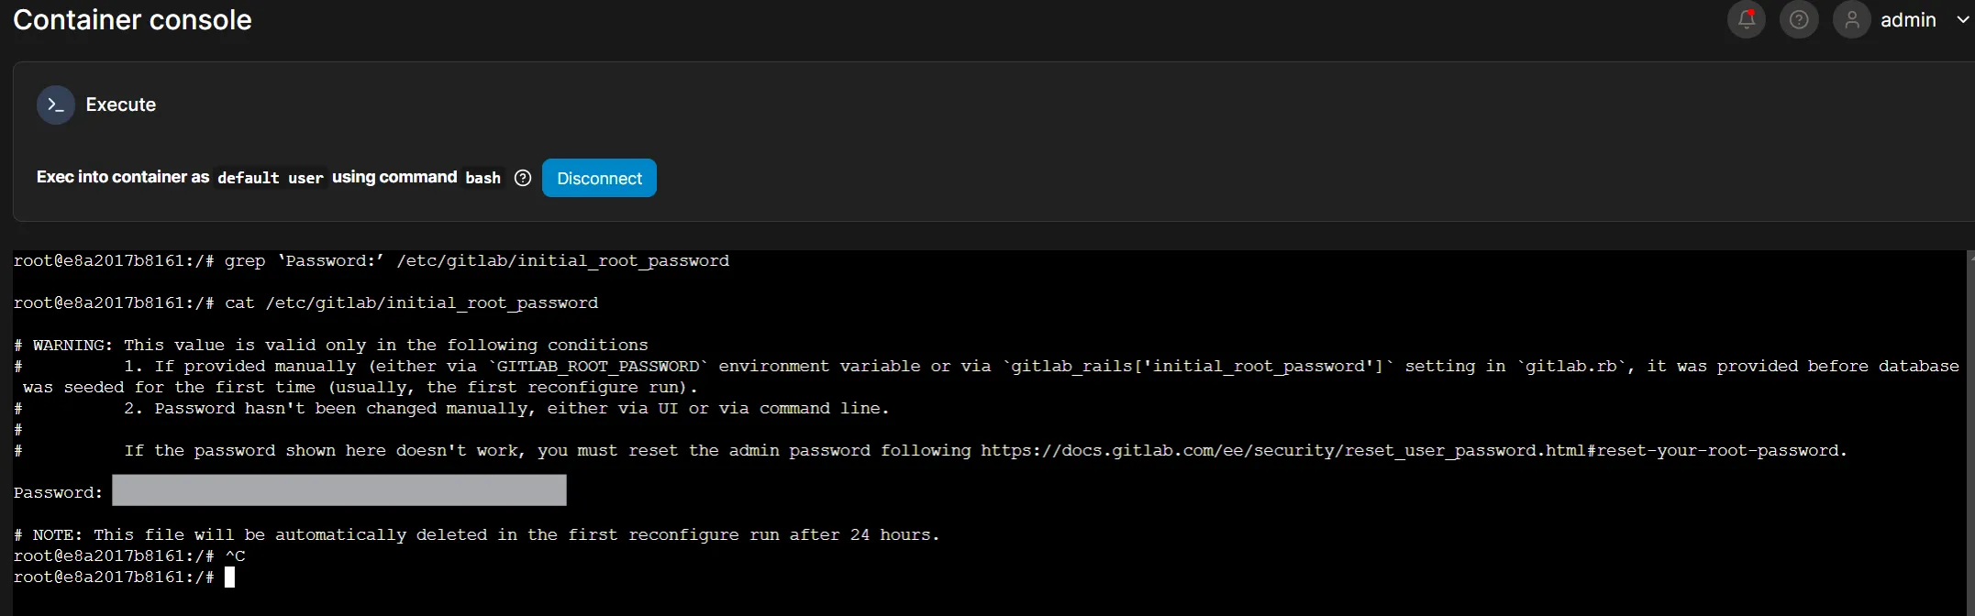Click the help tooltip icon beside bash
This screenshot has width=1975, height=616.
coord(523,178)
